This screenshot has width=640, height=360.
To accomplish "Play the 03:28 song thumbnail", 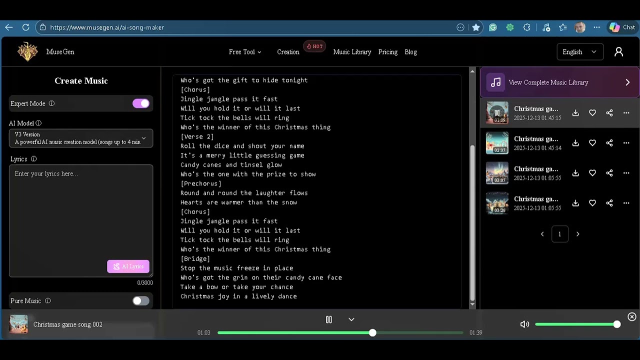I will click(x=497, y=203).
